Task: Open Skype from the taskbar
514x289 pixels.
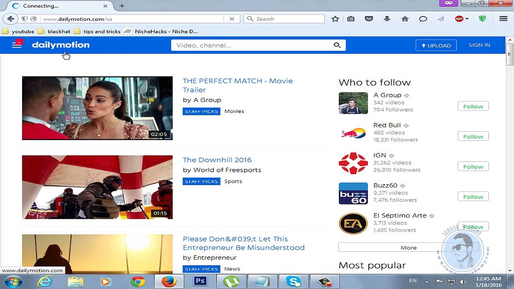Action: tap(293, 282)
